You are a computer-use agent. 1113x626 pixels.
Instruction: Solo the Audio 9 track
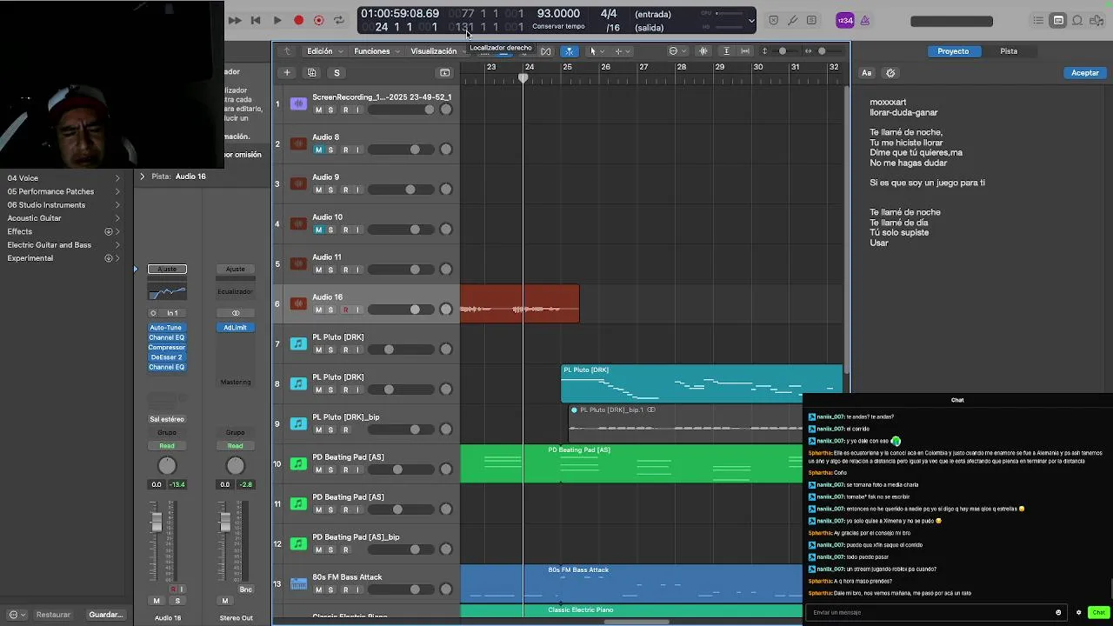tap(330, 190)
